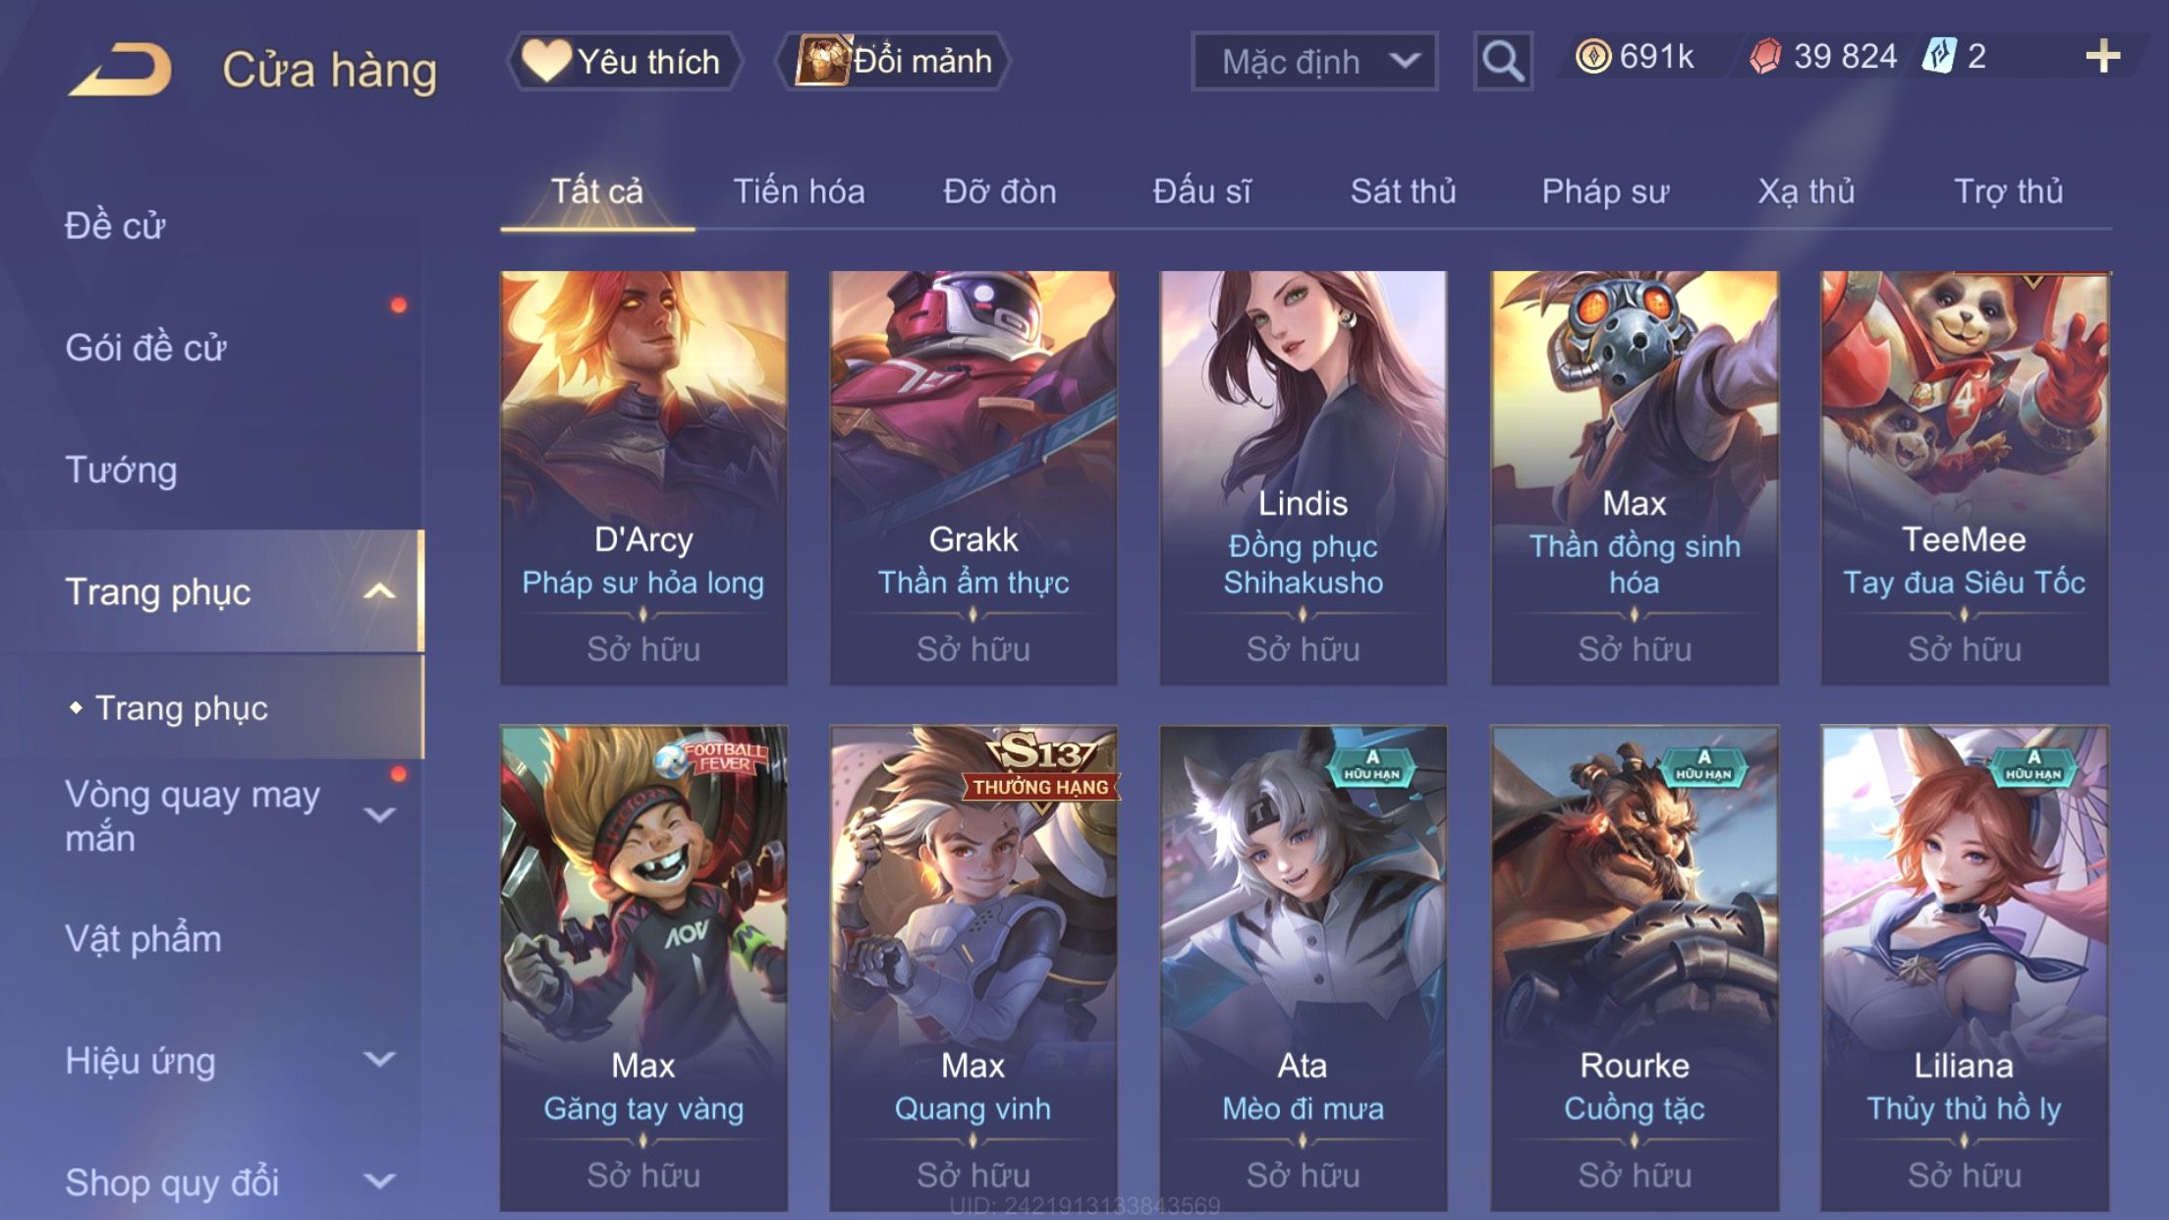
Task: Switch to the Sát thủ tab
Action: tap(1403, 192)
